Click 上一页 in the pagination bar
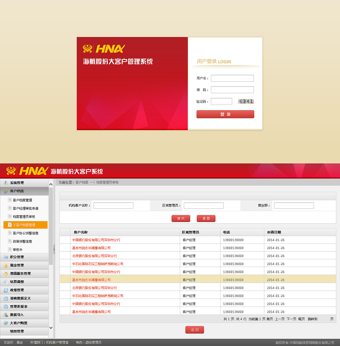Image resolution: width=340 pixels, height=346 pixels. pos(280,319)
